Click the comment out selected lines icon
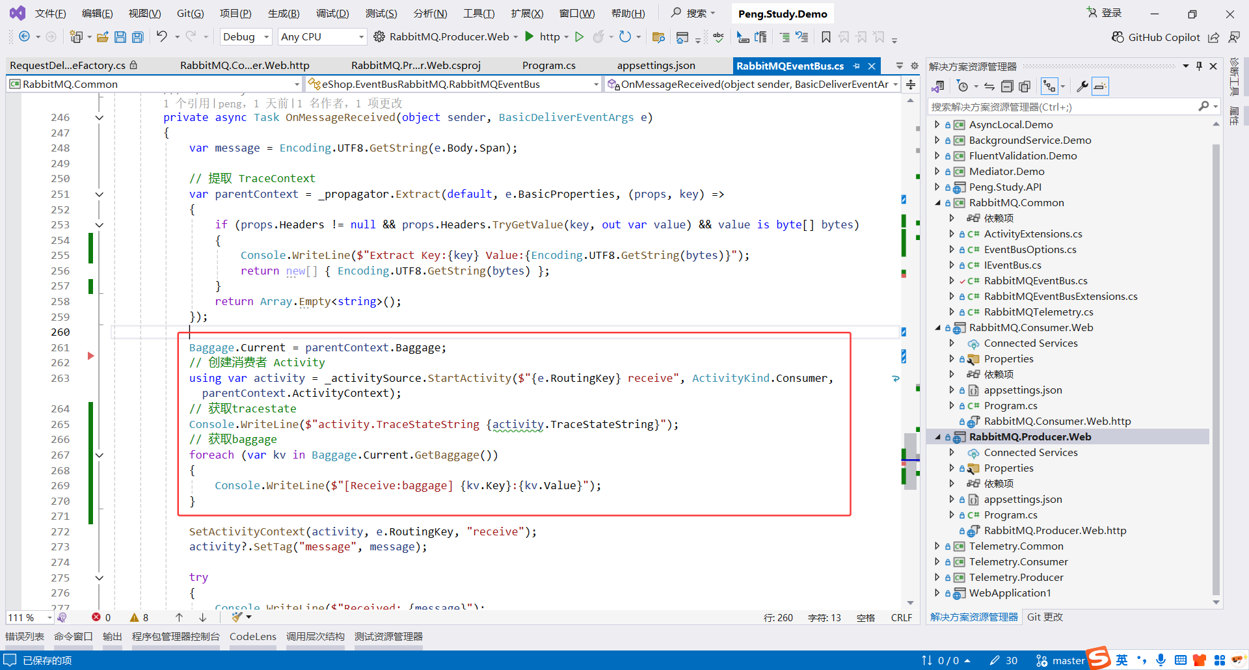This screenshot has height=670, width=1249. pyautogui.click(x=785, y=37)
